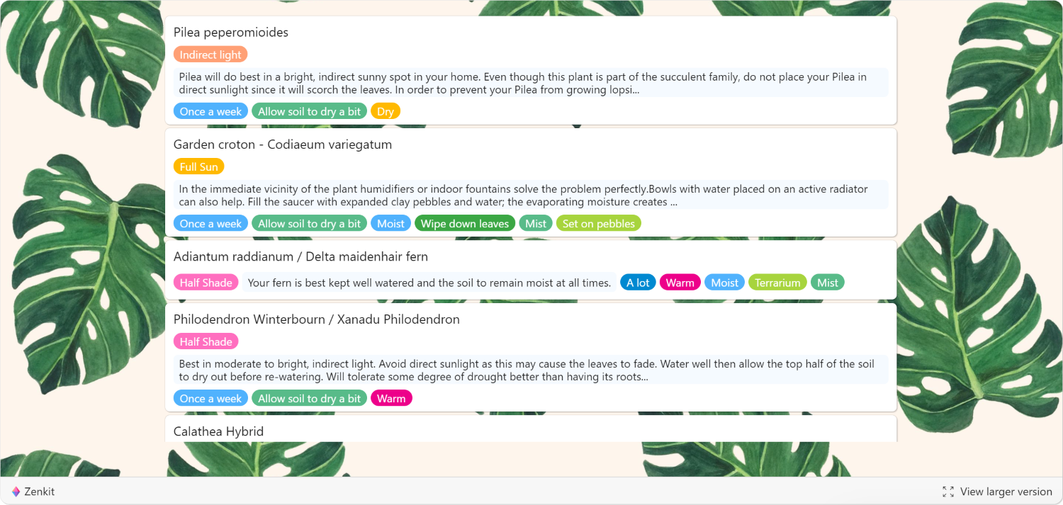This screenshot has width=1063, height=505.
Task: Select the Terrarium tag
Action: [x=777, y=283]
